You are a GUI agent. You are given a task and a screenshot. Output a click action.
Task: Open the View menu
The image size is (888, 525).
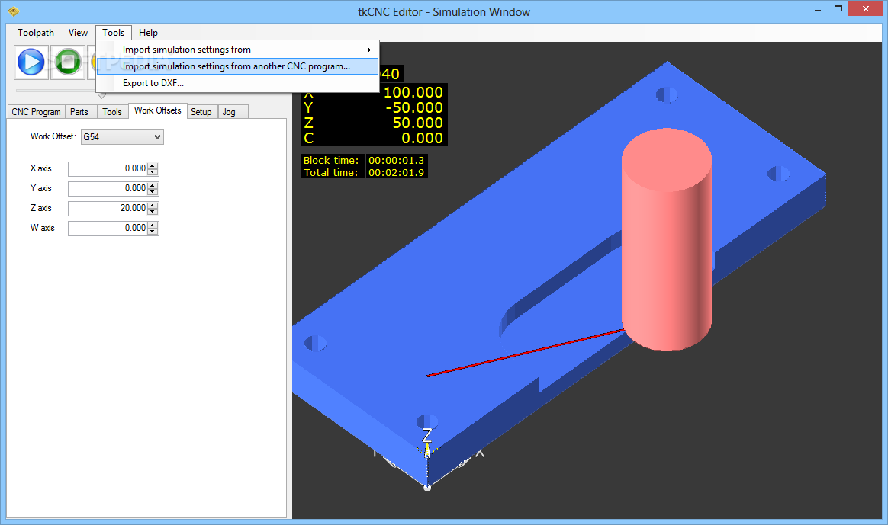click(x=78, y=33)
